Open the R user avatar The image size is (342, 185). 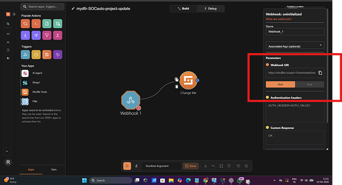(x=8, y=162)
